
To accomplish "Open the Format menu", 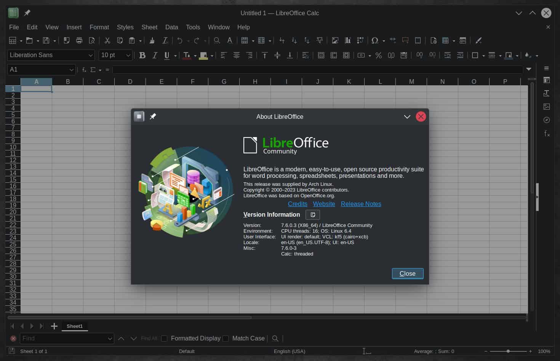I will (99, 27).
